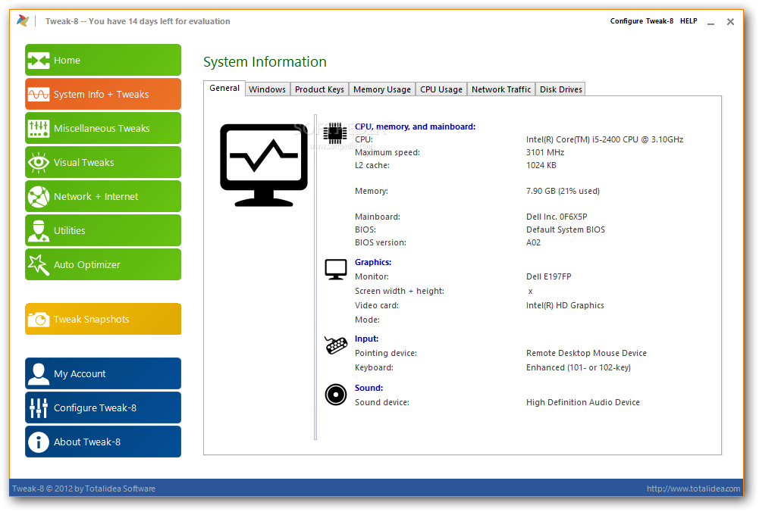The image size is (759, 512).
Task: Click the Graphics section heading
Action: (373, 262)
